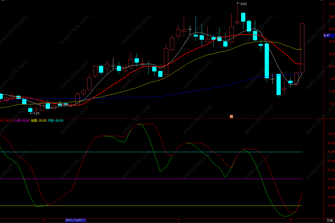Click the 90.00 indicator axis label

[331, 143]
